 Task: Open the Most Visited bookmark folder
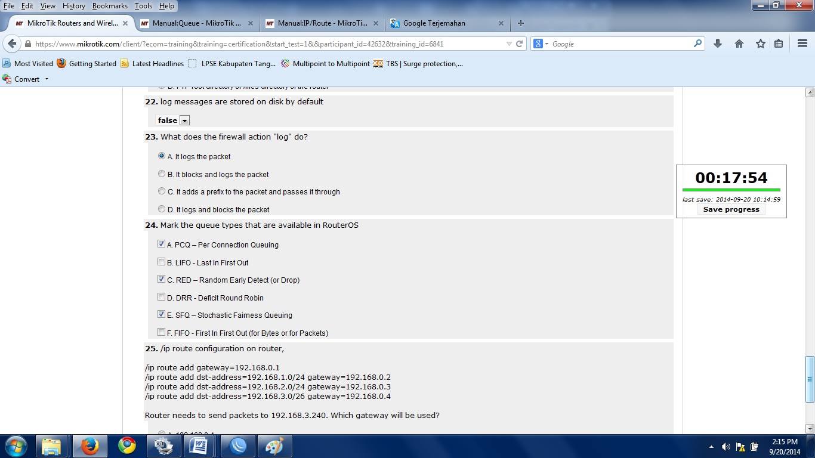click(x=28, y=64)
